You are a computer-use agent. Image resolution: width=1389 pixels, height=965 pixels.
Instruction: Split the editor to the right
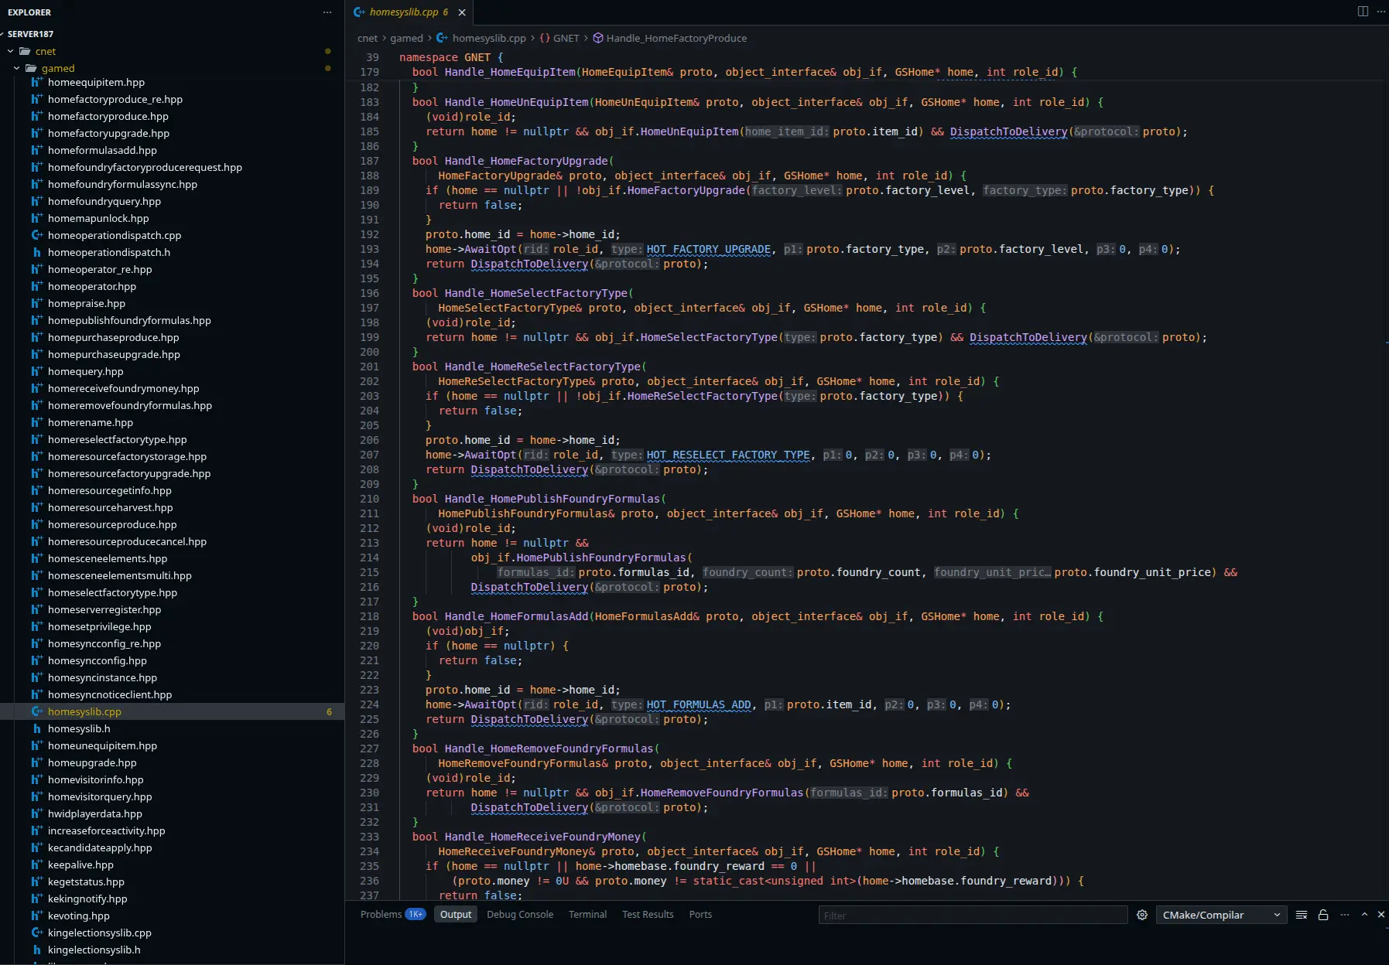(x=1363, y=12)
